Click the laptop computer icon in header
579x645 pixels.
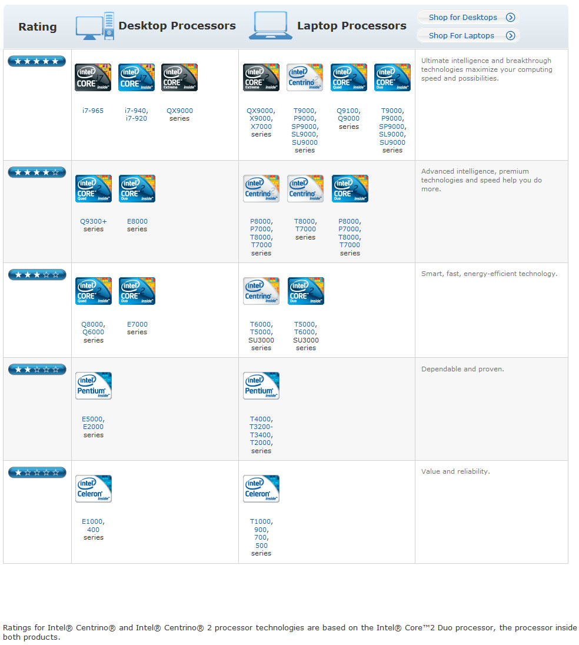coord(271,25)
